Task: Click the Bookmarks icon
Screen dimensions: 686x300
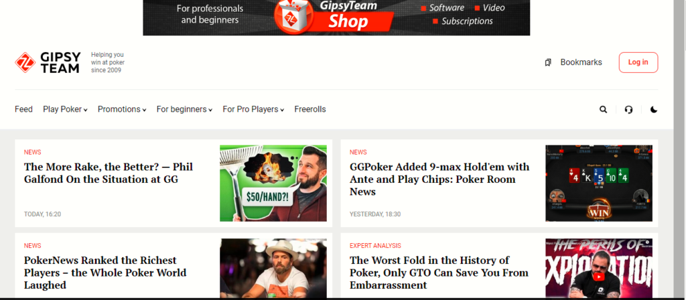Action: coord(548,62)
